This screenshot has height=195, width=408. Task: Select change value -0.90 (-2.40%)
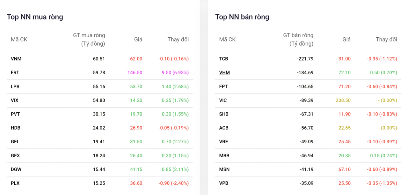click(174, 183)
